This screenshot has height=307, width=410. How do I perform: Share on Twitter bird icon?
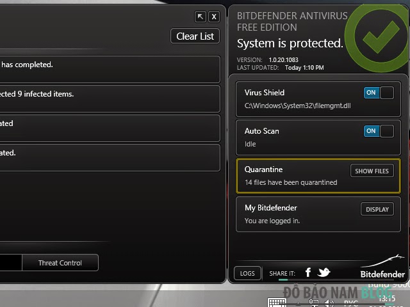tap(324, 272)
